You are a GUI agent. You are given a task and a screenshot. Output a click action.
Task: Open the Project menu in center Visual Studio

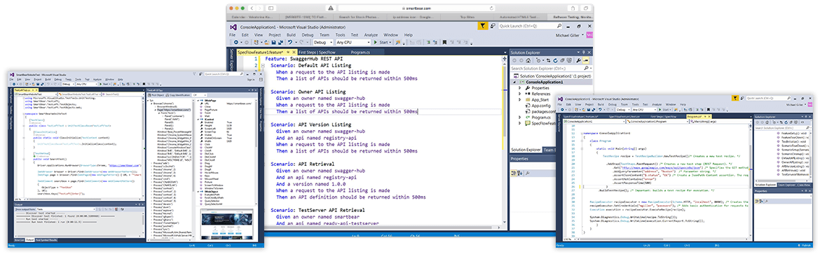point(275,35)
